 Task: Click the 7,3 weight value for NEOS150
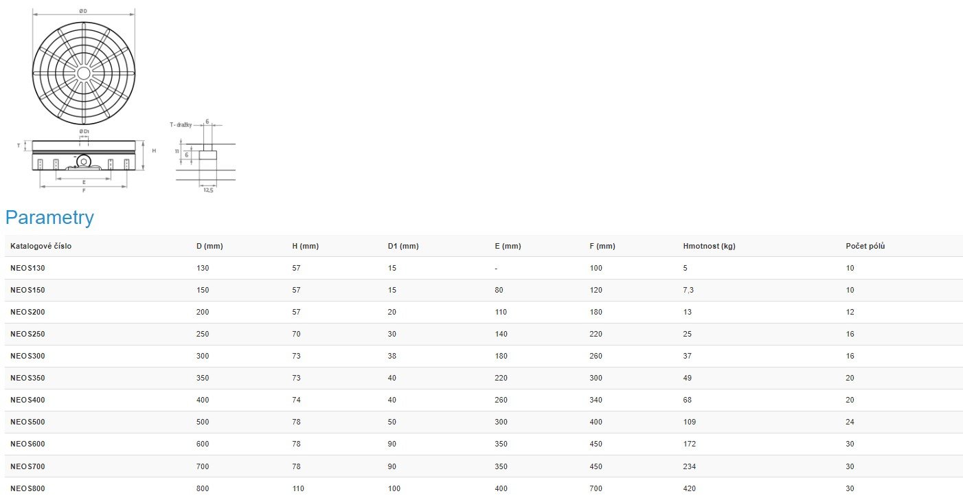[688, 290]
